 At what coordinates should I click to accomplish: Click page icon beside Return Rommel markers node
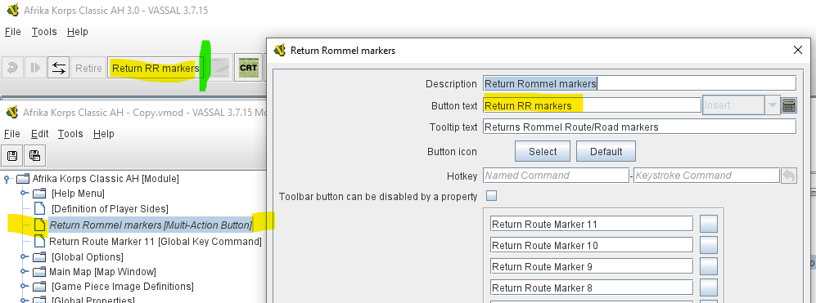click(x=39, y=225)
